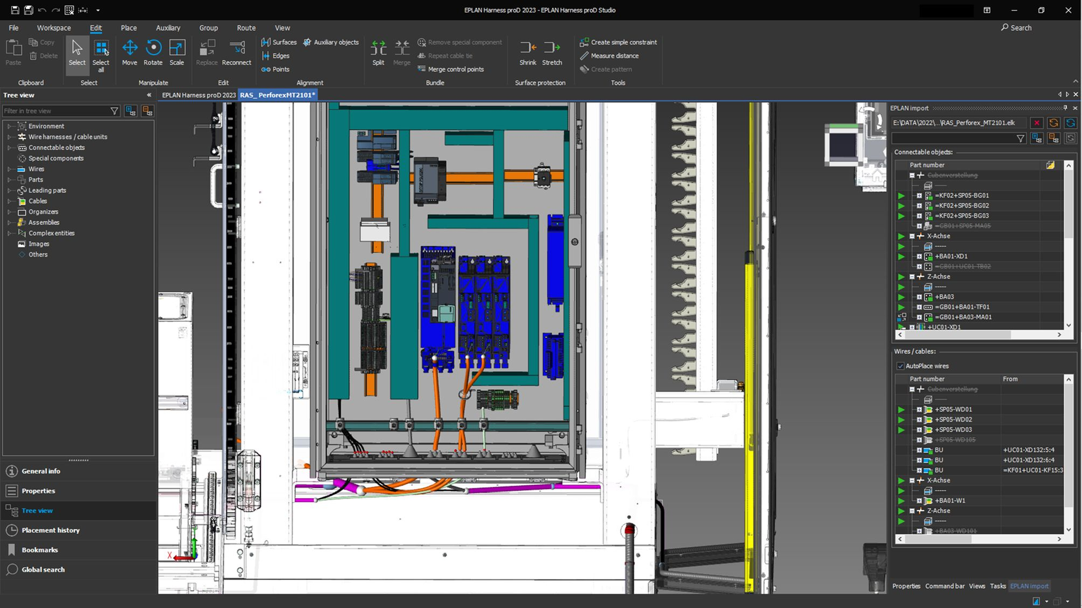Remove the loaded .elk file with red X
1082x608 pixels.
pos(1037,123)
